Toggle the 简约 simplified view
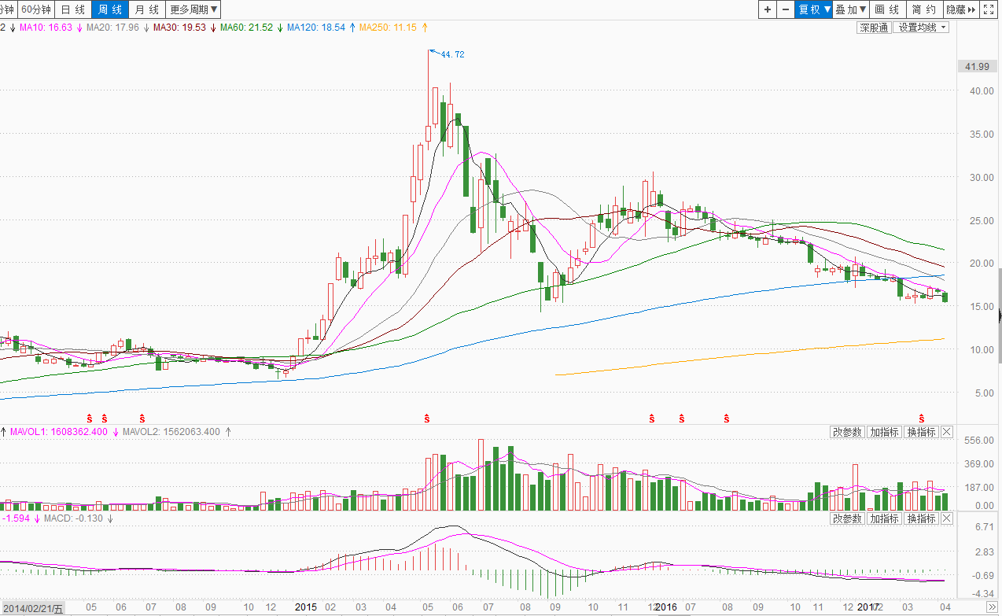Viewport: 1002px width, 616px height. click(923, 9)
